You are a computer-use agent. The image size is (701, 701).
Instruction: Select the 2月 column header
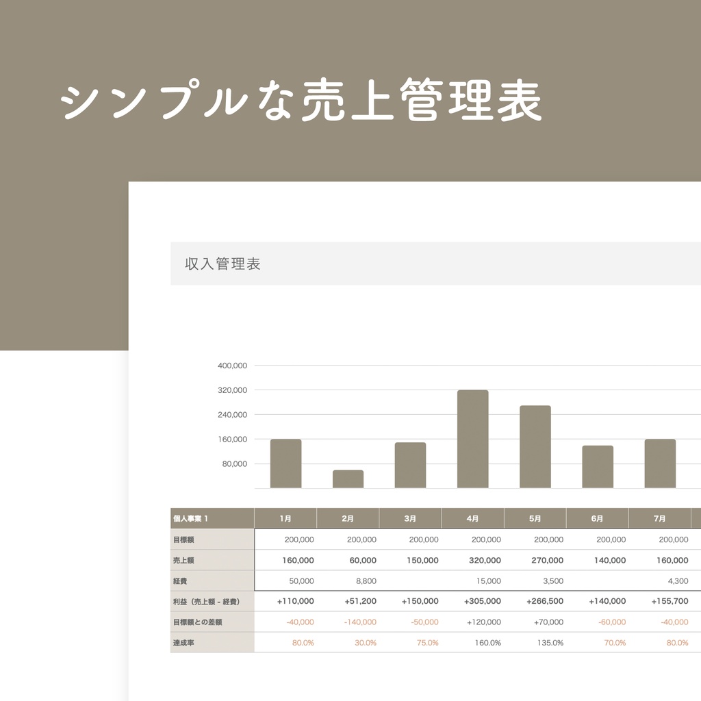tap(348, 519)
